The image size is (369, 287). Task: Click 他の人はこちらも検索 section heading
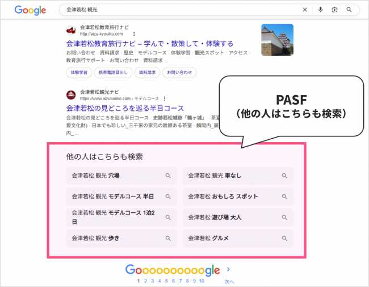click(x=104, y=157)
